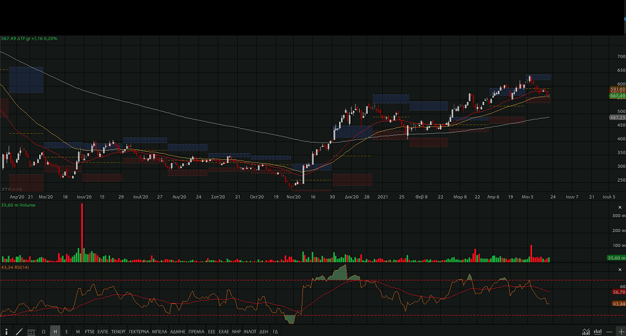Image resolution: width=626 pixels, height=336 pixels.
Task: Select the trend line drawing tool
Action: (19, 332)
